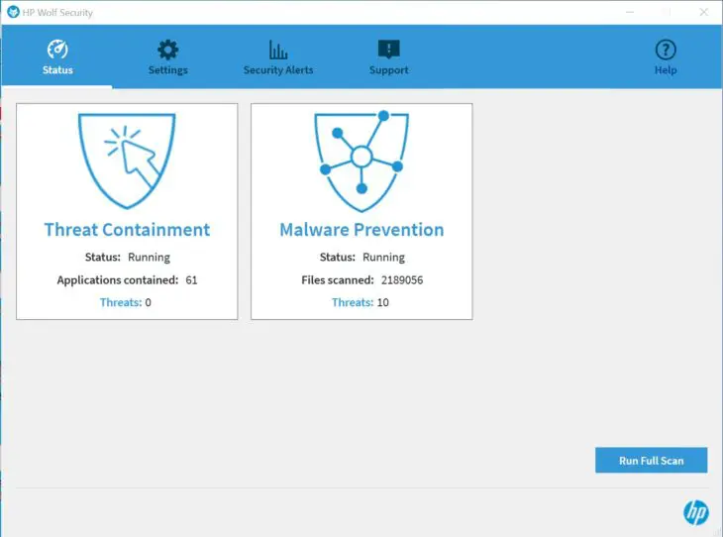Open the Threats link under Threat Containment
The height and width of the screenshot is (537, 723).
click(x=121, y=302)
